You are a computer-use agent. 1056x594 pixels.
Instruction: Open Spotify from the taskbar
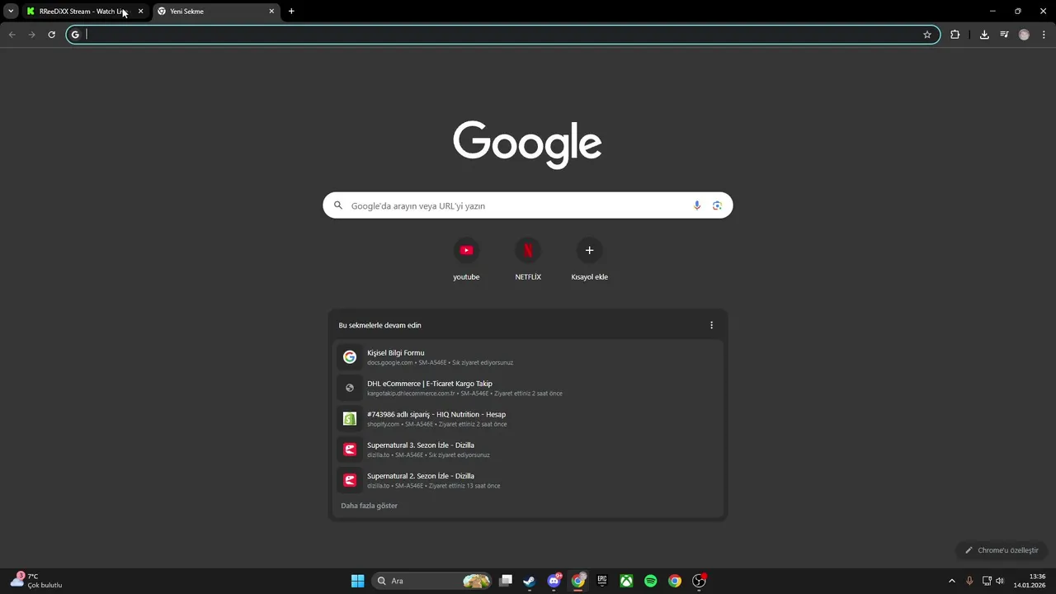tap(651, 581)
